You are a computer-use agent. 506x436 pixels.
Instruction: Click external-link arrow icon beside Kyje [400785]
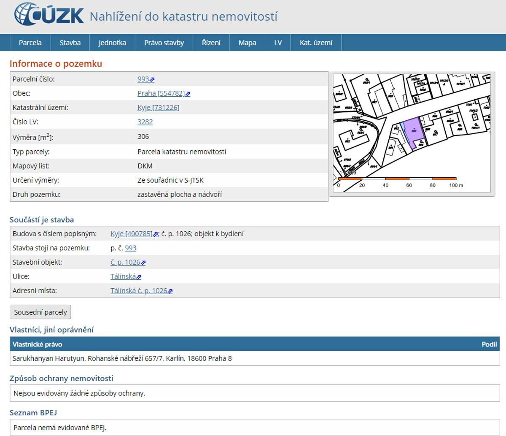click(x=156, y=234)
